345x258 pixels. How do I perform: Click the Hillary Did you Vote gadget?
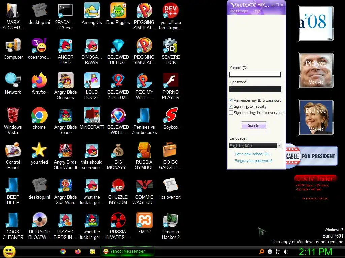pos(316,118)
